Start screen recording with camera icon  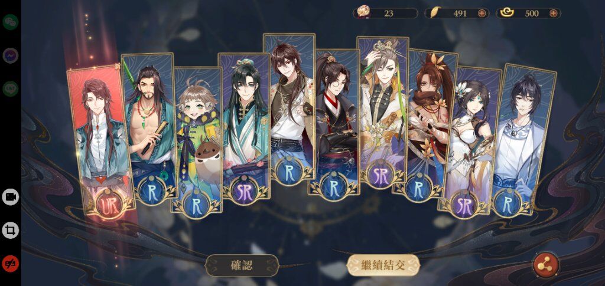[x=11, y=197]
